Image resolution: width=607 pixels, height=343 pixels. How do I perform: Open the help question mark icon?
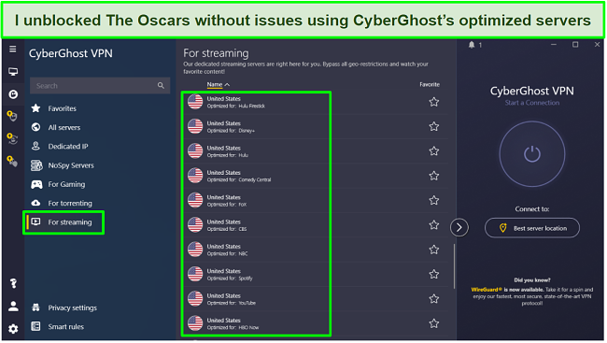pos(13,284)
